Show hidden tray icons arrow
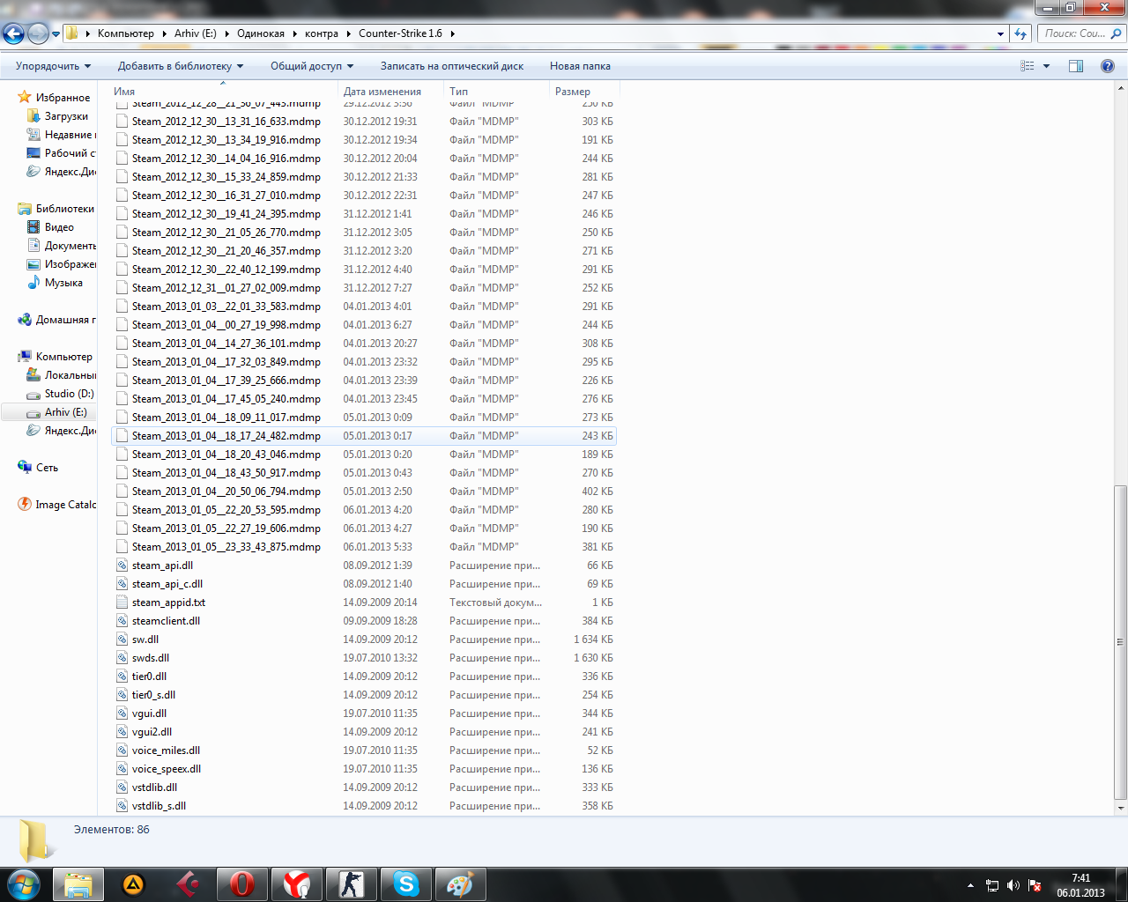Image resolution: width=1128 pixels, height=902 pixels. [x=970, y=885]
